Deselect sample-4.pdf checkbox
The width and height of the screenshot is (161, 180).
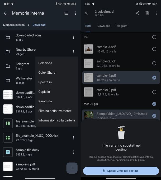click(154, 78)
